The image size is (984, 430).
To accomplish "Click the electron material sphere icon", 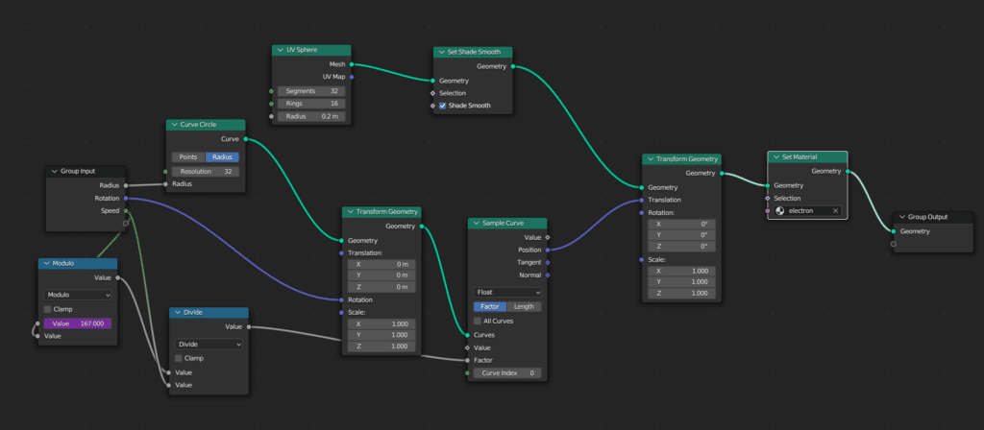I will (779, 210).
